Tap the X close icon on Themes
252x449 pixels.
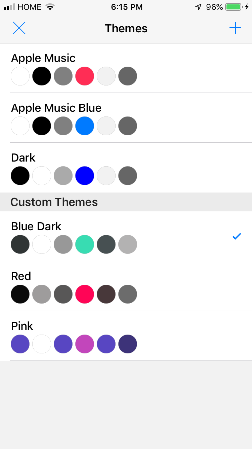point(19,28)
